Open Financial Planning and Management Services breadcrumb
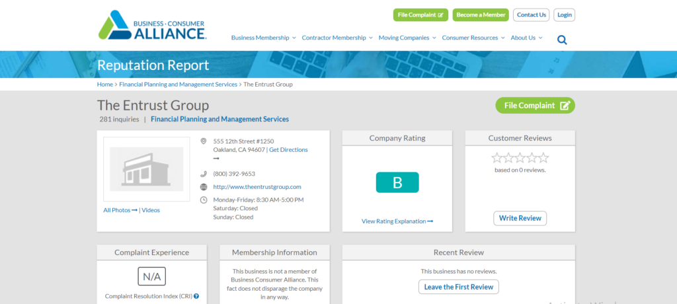This screenshot has width=677, height=304. tap(179, 84)
